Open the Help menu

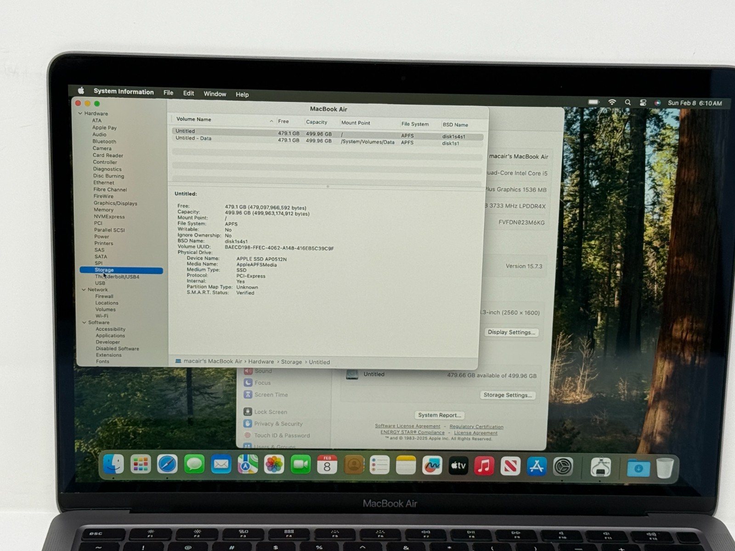pyautogui.click(x=242, y=95)
